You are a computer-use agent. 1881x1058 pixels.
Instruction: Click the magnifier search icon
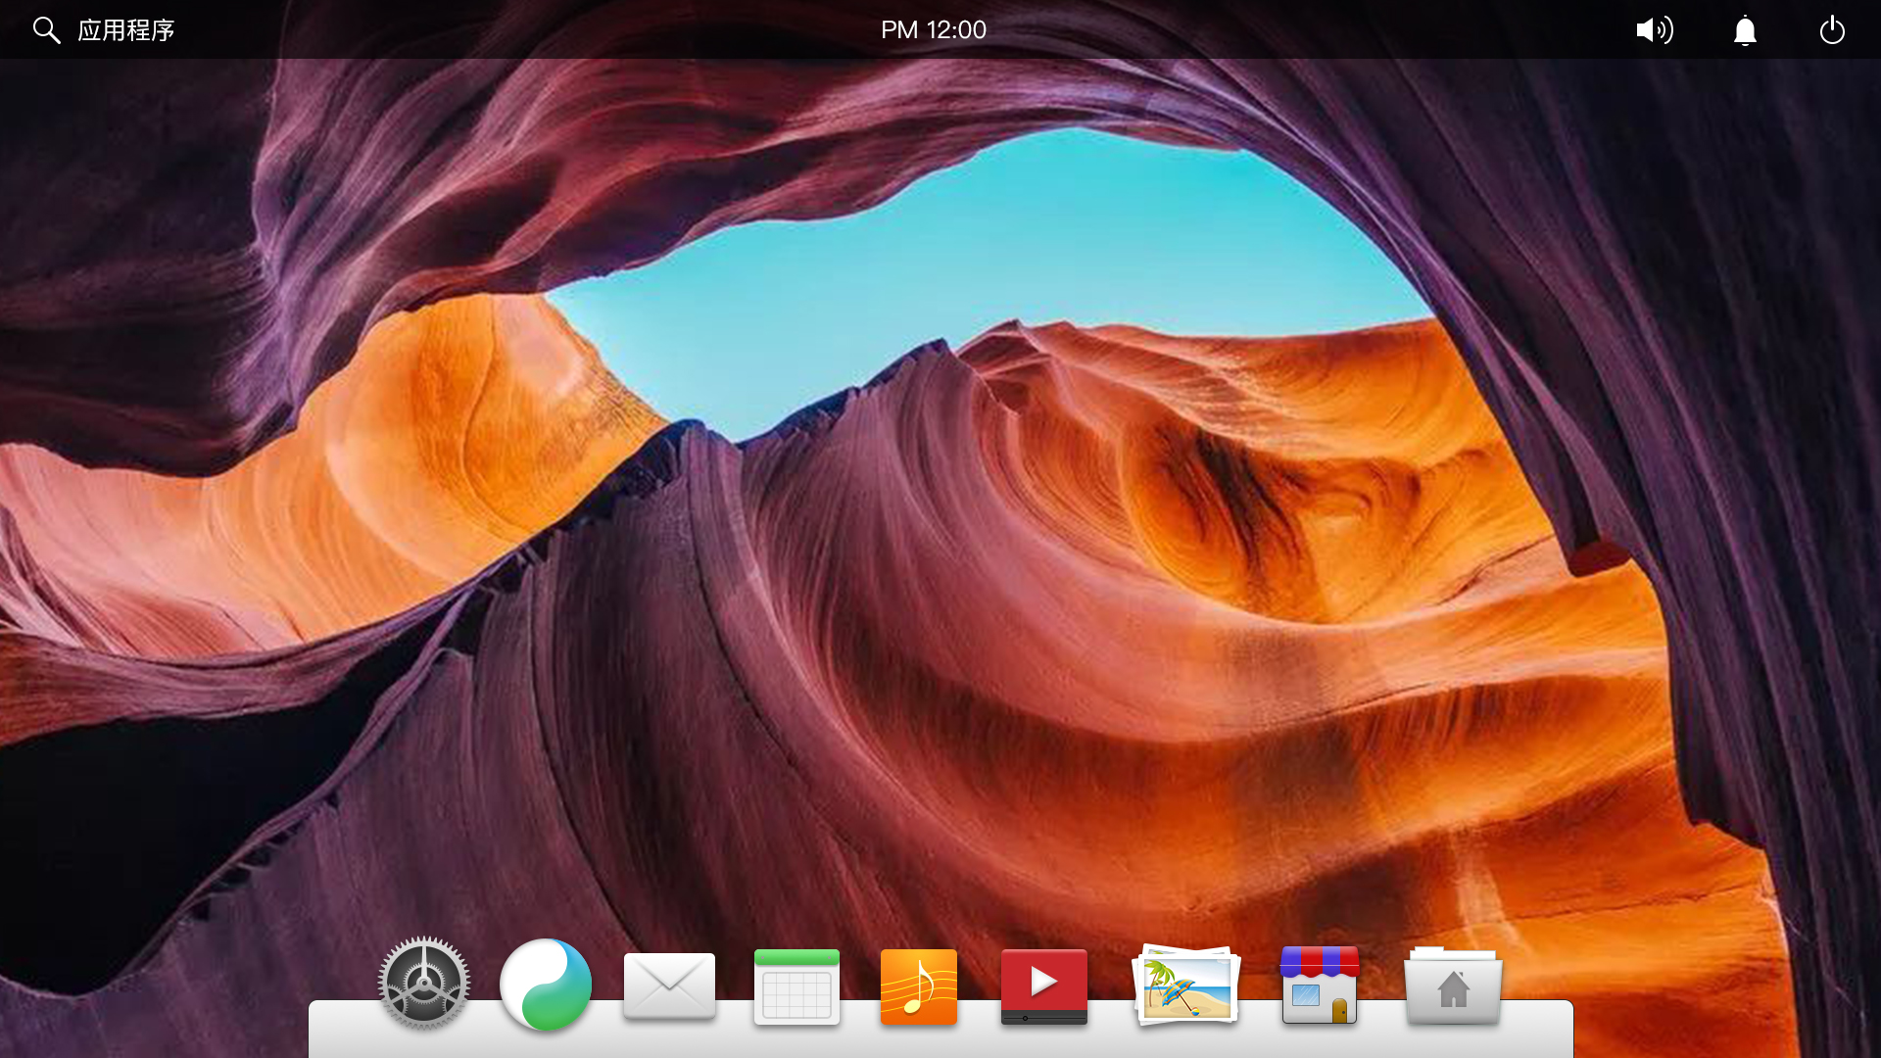46,30
